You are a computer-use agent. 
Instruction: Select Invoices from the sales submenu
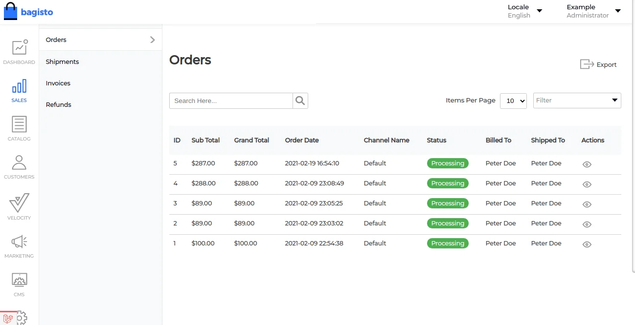(x=58, y=83)
